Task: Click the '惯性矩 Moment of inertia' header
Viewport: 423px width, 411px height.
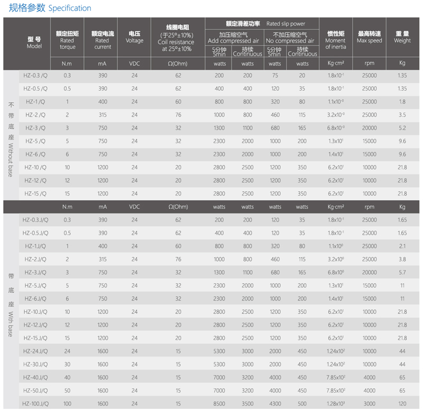Action: pyautogui.click(x=336, y=40)
